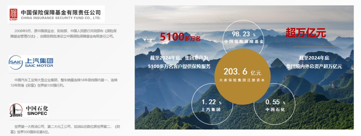Click the 集团境内外总资产超万亿元 caption
This screenshot has width=361, height=136.
point(314,66)
